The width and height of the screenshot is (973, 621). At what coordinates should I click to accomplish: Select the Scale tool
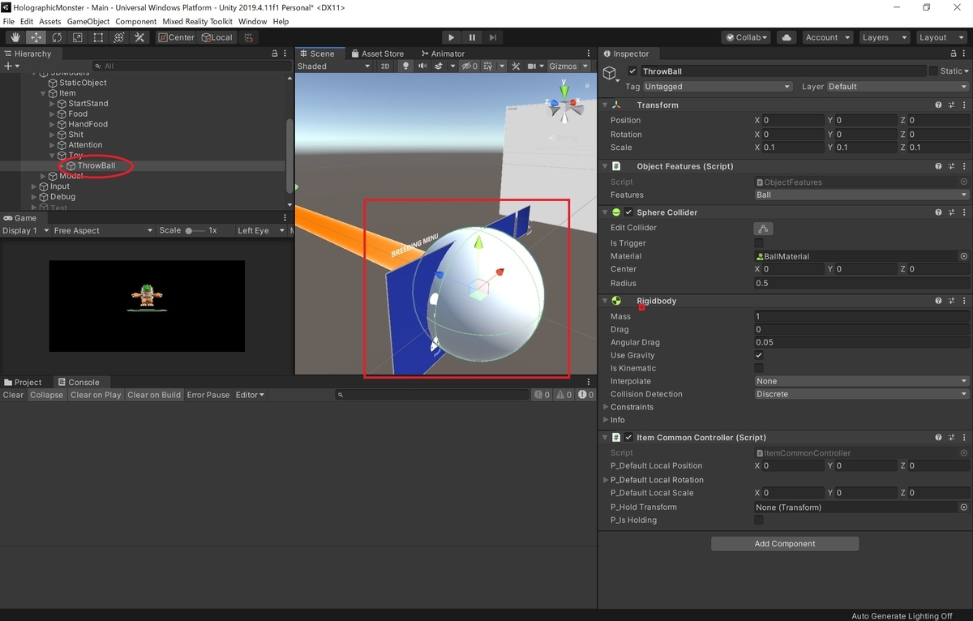click(78, 37)
